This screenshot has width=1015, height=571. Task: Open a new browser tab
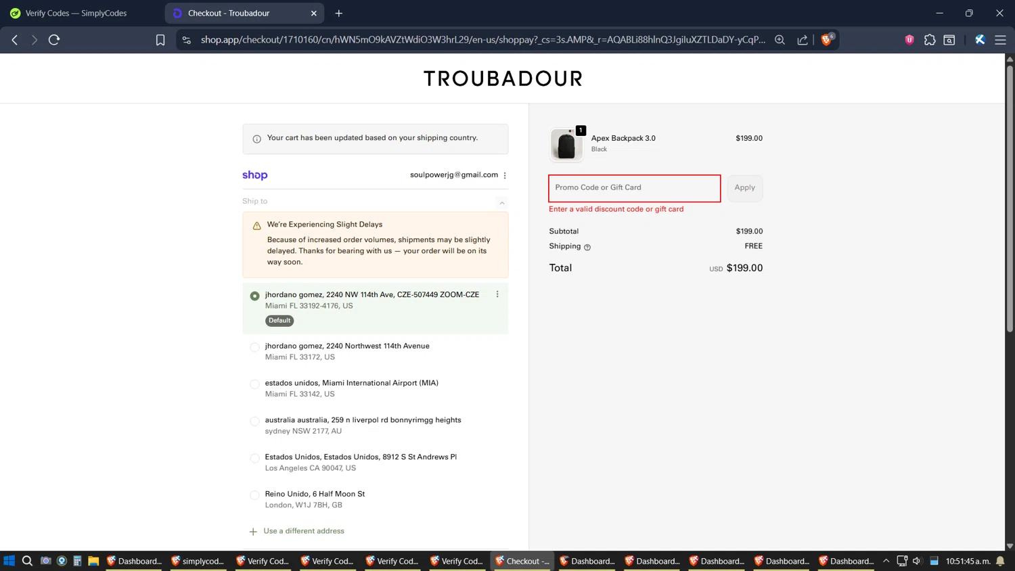tap(339, 13)
